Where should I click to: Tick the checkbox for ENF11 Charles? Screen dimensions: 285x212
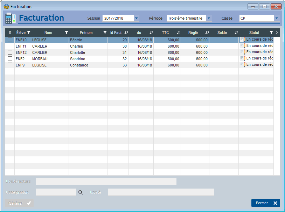click(10, 46)
